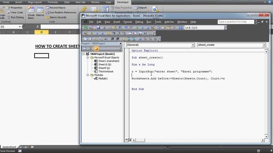Screen dimensions: 273x153
Task: Open the Tools menu in VBA editor
Action: (x=158, y=22)
